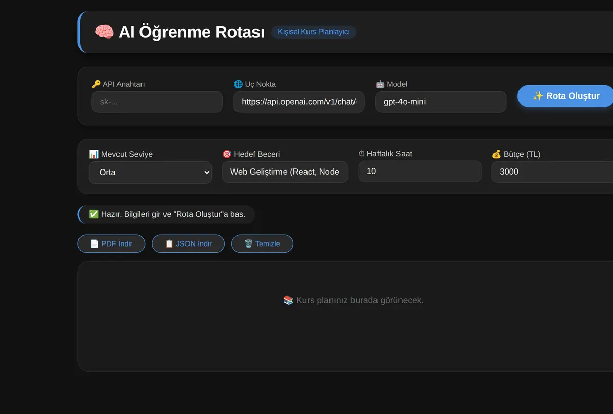Viewport: 613px width, 414px height.
Task: Download the plan with PDF İndir
Action: tap(111, 243)
